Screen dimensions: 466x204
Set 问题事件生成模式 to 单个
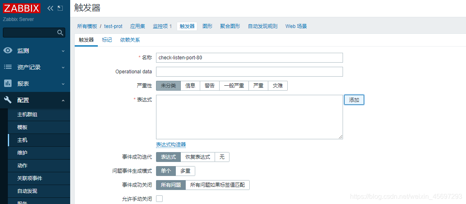[x=166, y=171]
